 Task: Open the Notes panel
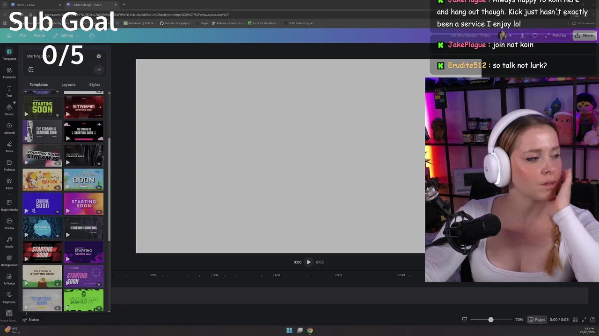(31, 320)
